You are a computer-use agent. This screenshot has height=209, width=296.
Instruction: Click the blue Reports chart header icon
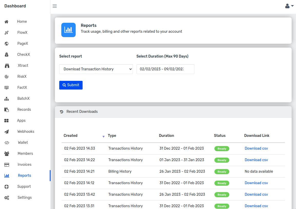point(68,30)
